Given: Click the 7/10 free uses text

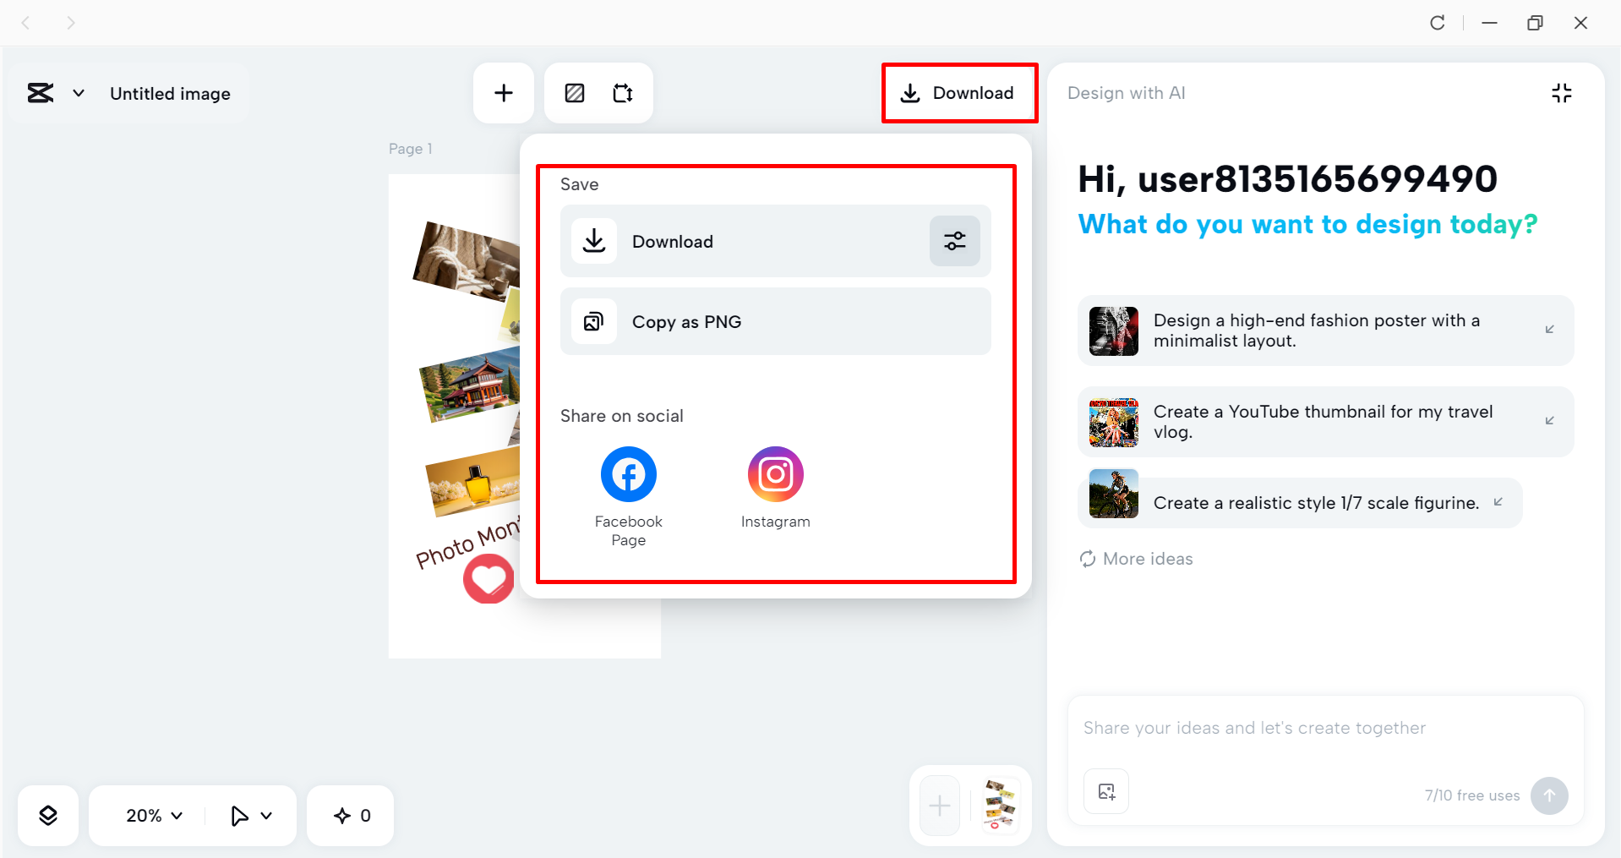Looking at the screenshot, I should pyautogui.click(x=1472, y=795).
